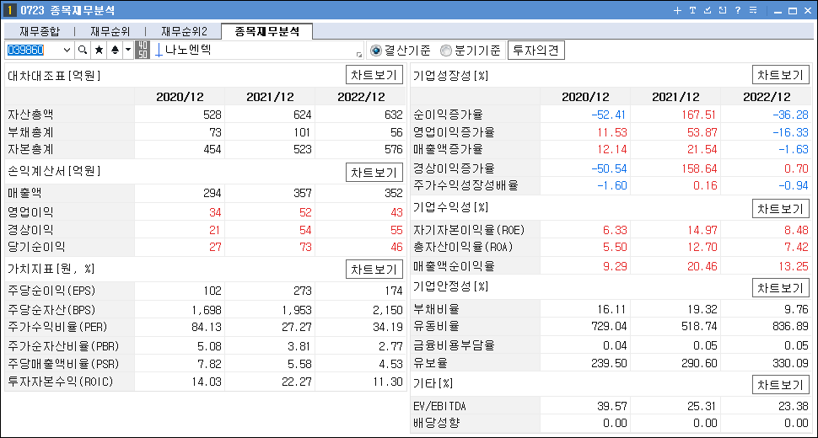
Task: Open help with the question mark icon
Action: [x=738, y=10]
